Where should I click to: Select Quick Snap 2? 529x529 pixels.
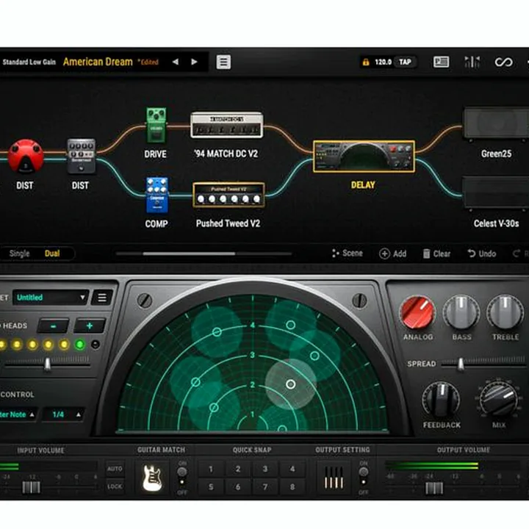(x=238, y=469)
